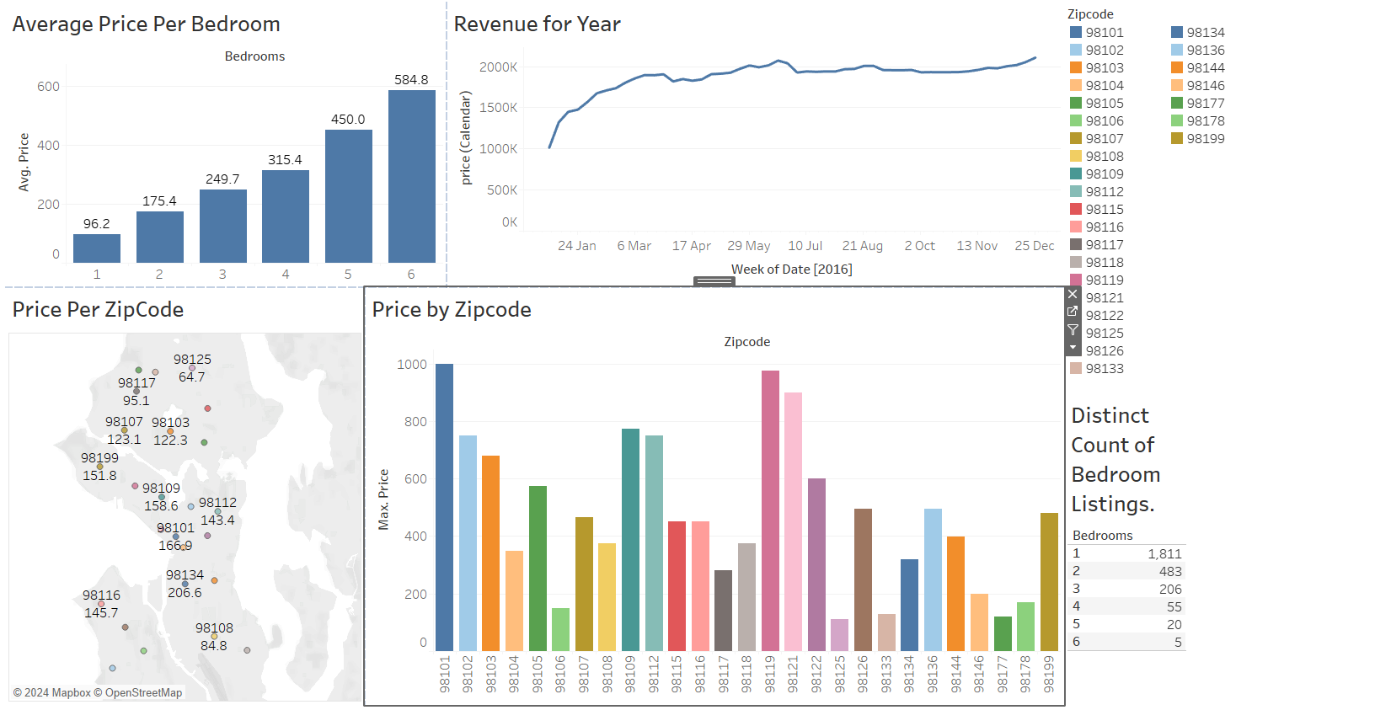
Task: Remove the Price by Zipcode sheet from dashboard
Action: coord(1073,295)
